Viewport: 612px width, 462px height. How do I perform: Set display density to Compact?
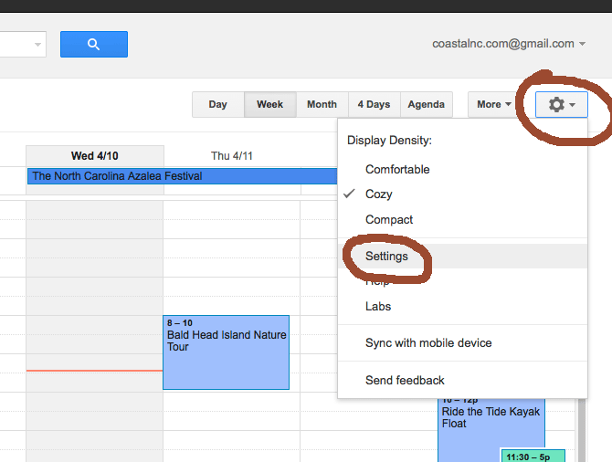click(389, 220)
